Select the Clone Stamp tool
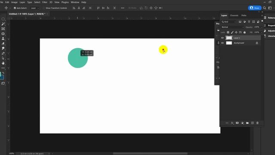Screen dimensions: 275x155 [x=3, y=39]
